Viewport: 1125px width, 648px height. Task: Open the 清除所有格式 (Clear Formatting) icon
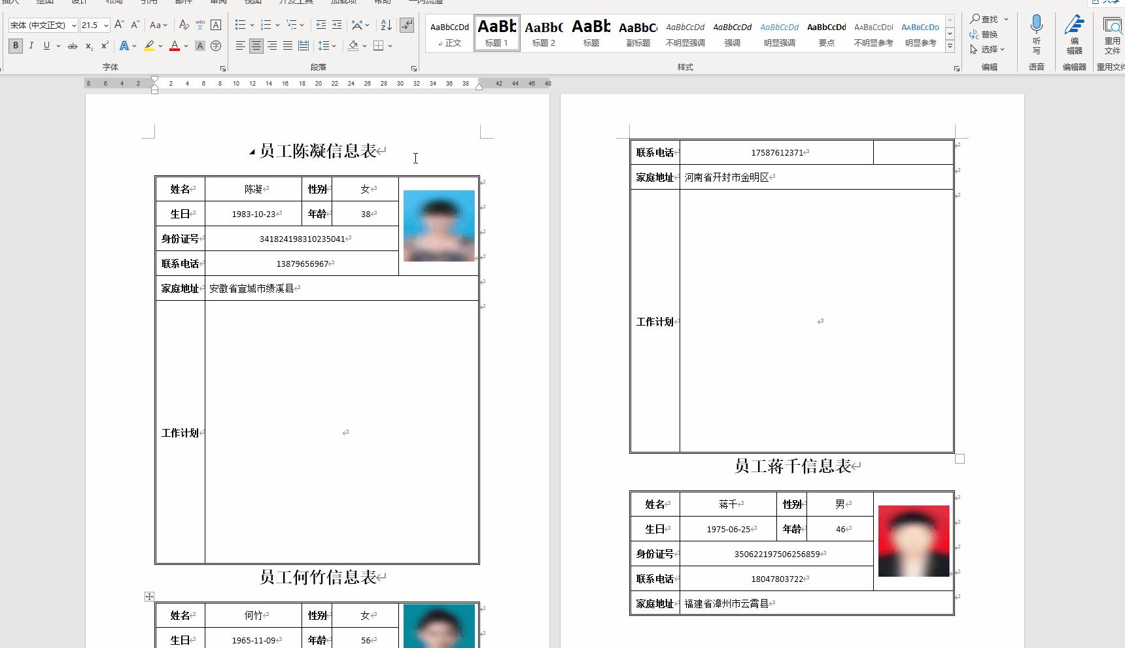(x=184, y=25)
